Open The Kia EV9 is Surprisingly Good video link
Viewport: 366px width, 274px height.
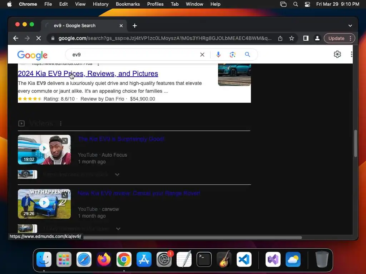[121, 139]
